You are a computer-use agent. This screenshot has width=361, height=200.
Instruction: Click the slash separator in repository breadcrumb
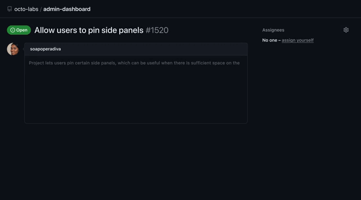41,9
